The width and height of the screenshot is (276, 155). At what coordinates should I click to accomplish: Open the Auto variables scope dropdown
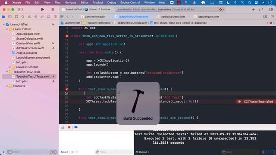click(x=64, y=152)
